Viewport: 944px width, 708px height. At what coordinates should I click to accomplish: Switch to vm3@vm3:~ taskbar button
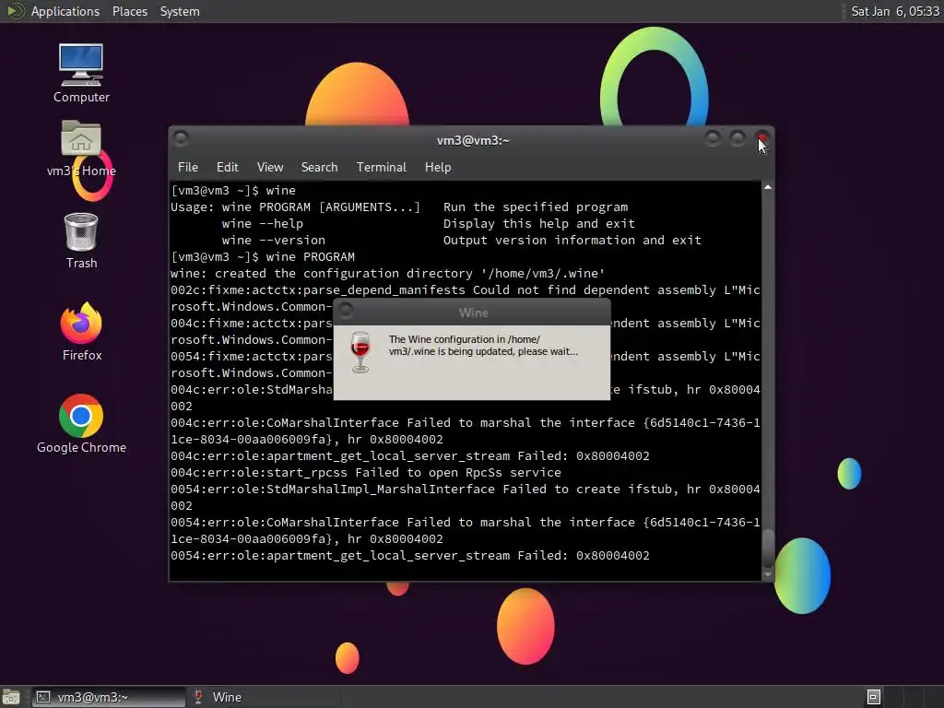pyautogui.click(x=109, y=697)
